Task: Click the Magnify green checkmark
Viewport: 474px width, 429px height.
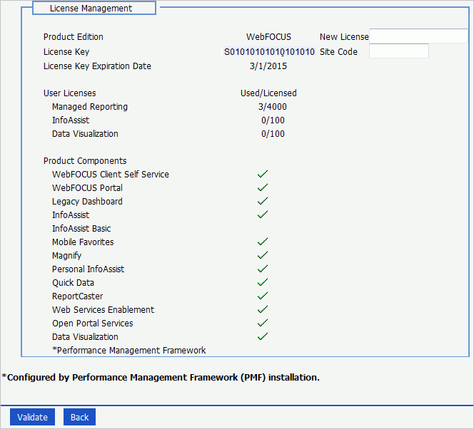Action: [x=263, y=255]
